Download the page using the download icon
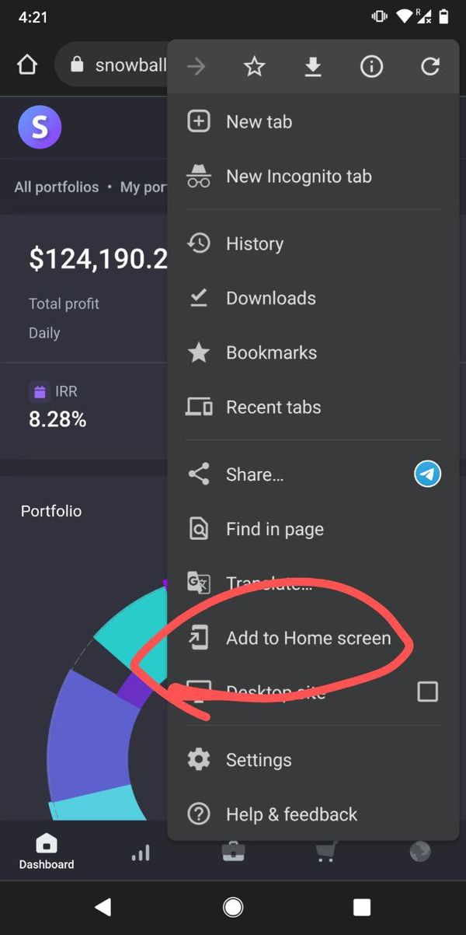The height and width of the screenshot is (935, 466). (x=313, y=66)
